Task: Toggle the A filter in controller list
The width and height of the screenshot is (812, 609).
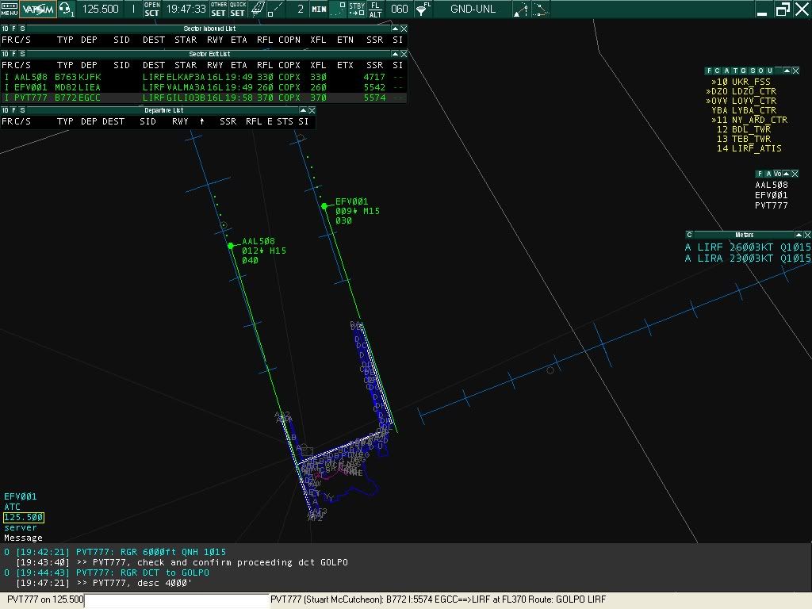Action: pos(726,71)
